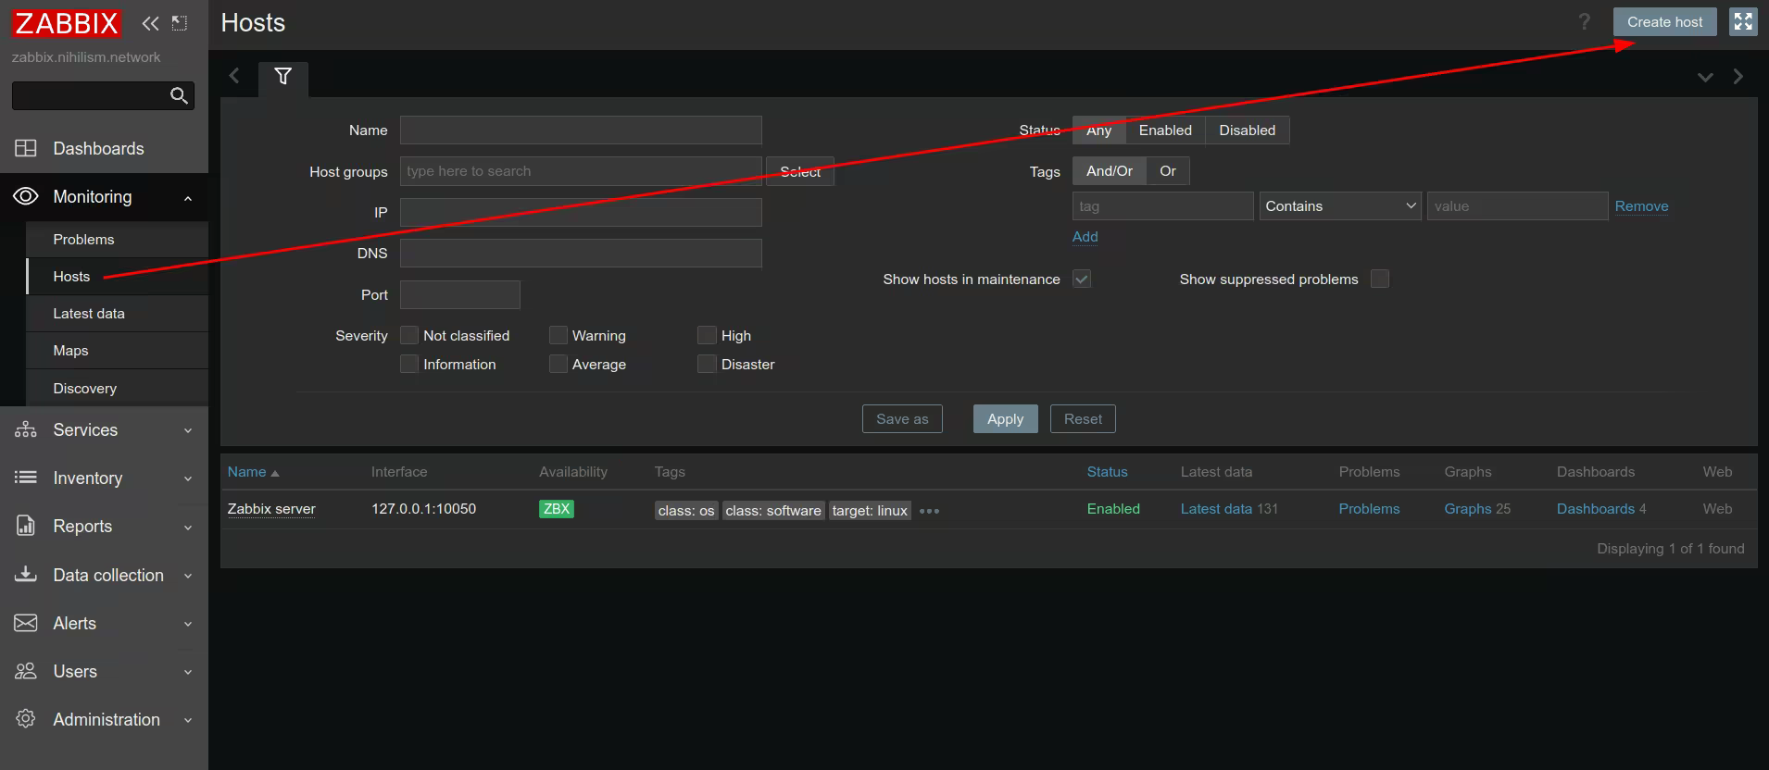
Task: Remove the tag filter row
Action: tap(1641, 206)
